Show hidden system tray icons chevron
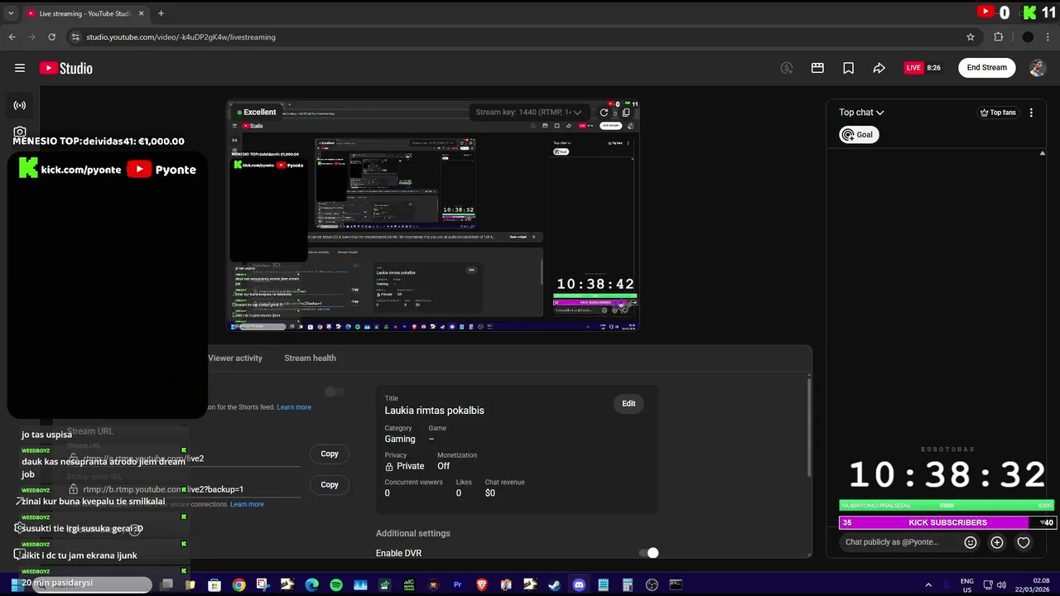Image resolution: width=1060 pixels, height=596 pixels. (x=927, y=584)
